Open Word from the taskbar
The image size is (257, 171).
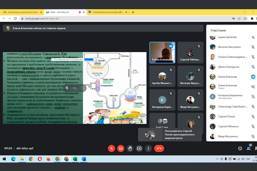point(84,159)
